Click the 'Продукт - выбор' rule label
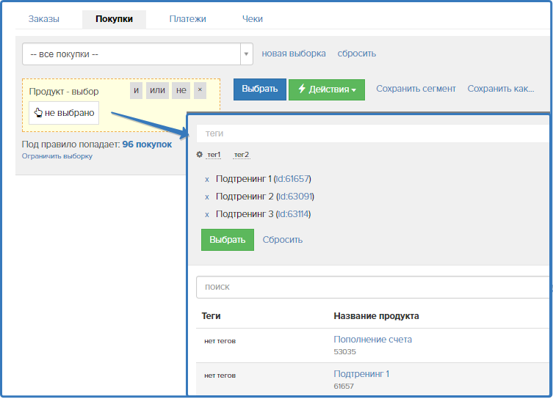Screen dimensions: 553x399 click(64, 92)
